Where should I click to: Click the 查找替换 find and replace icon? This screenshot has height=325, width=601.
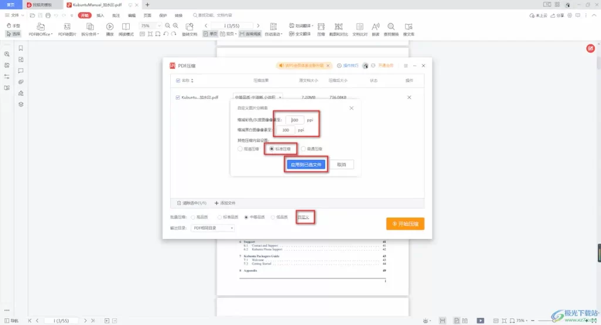pos(391,27)
